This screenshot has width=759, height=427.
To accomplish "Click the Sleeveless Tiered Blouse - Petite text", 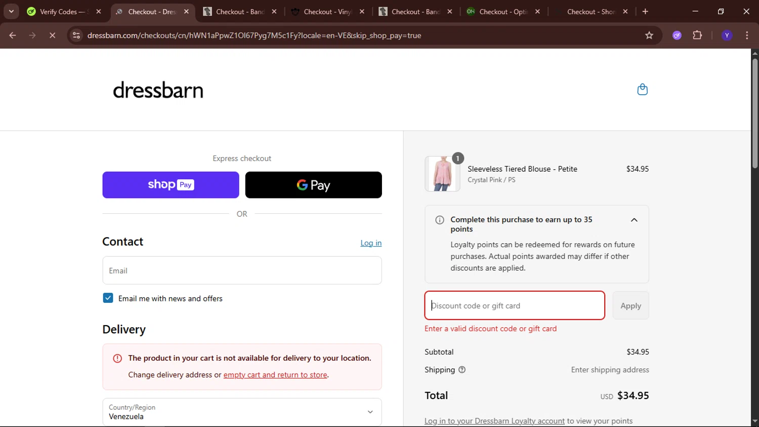I will coord(522,169).
